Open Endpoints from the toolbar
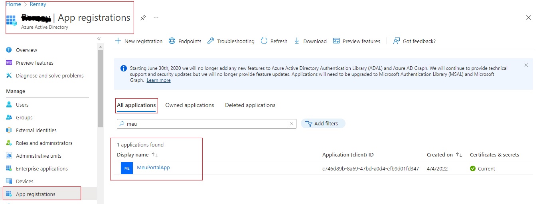The image size is (537, 204). coord(185,41)
